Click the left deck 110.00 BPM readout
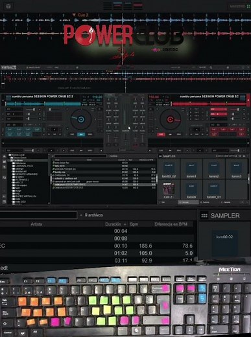Viewport: 251px width, 337px height. [x=97, y=97]
